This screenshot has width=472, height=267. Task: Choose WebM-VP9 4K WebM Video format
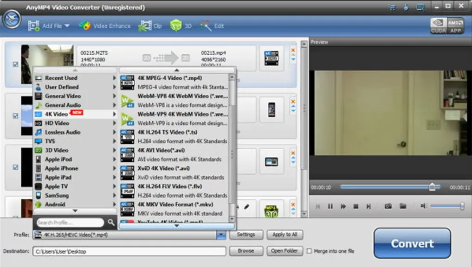tap(175, 119)
